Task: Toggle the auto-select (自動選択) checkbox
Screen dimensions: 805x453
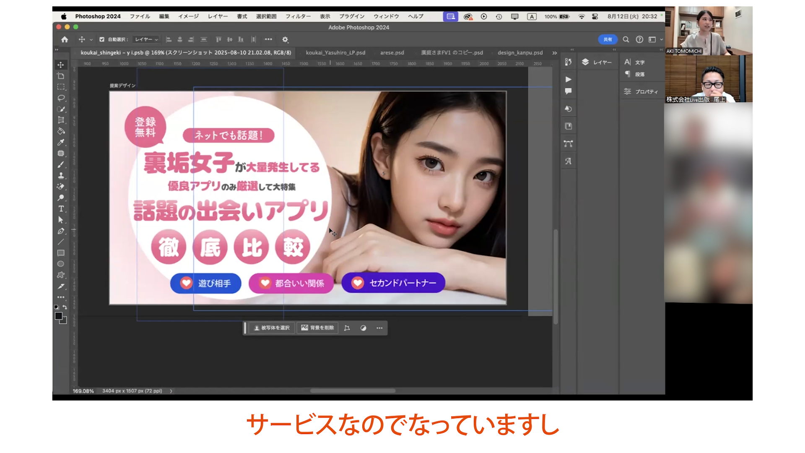Action: coord(101,39)
